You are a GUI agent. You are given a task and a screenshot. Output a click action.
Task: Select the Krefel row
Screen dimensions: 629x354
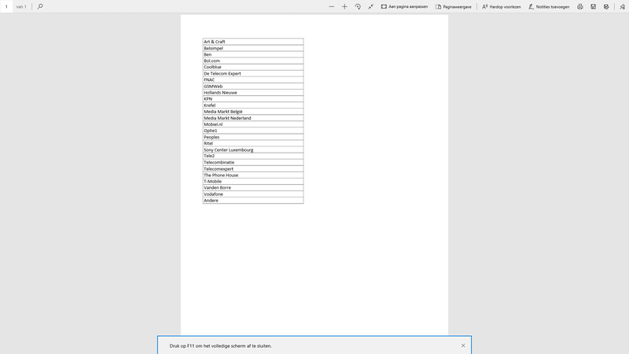click(x=252, y=105)
